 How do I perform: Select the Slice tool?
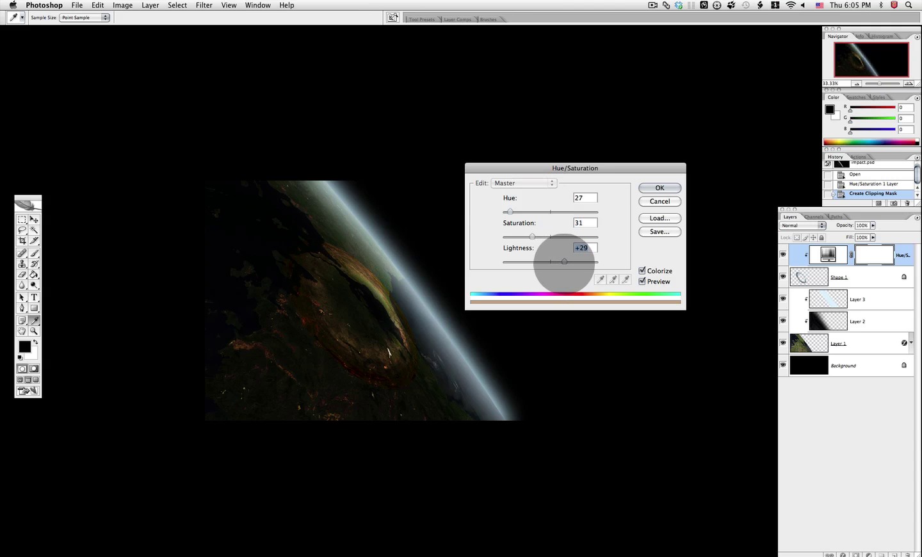coord(34,241)
